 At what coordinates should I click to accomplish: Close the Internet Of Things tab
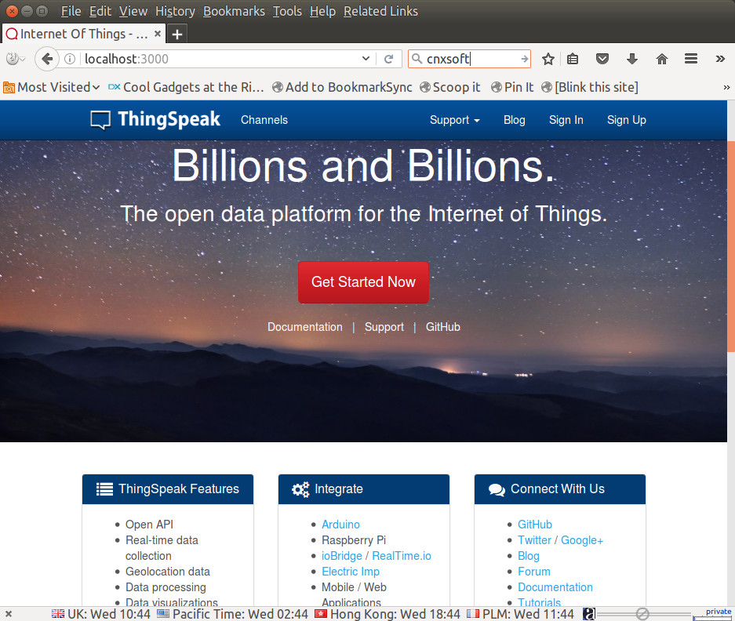[x=158, y=34]
